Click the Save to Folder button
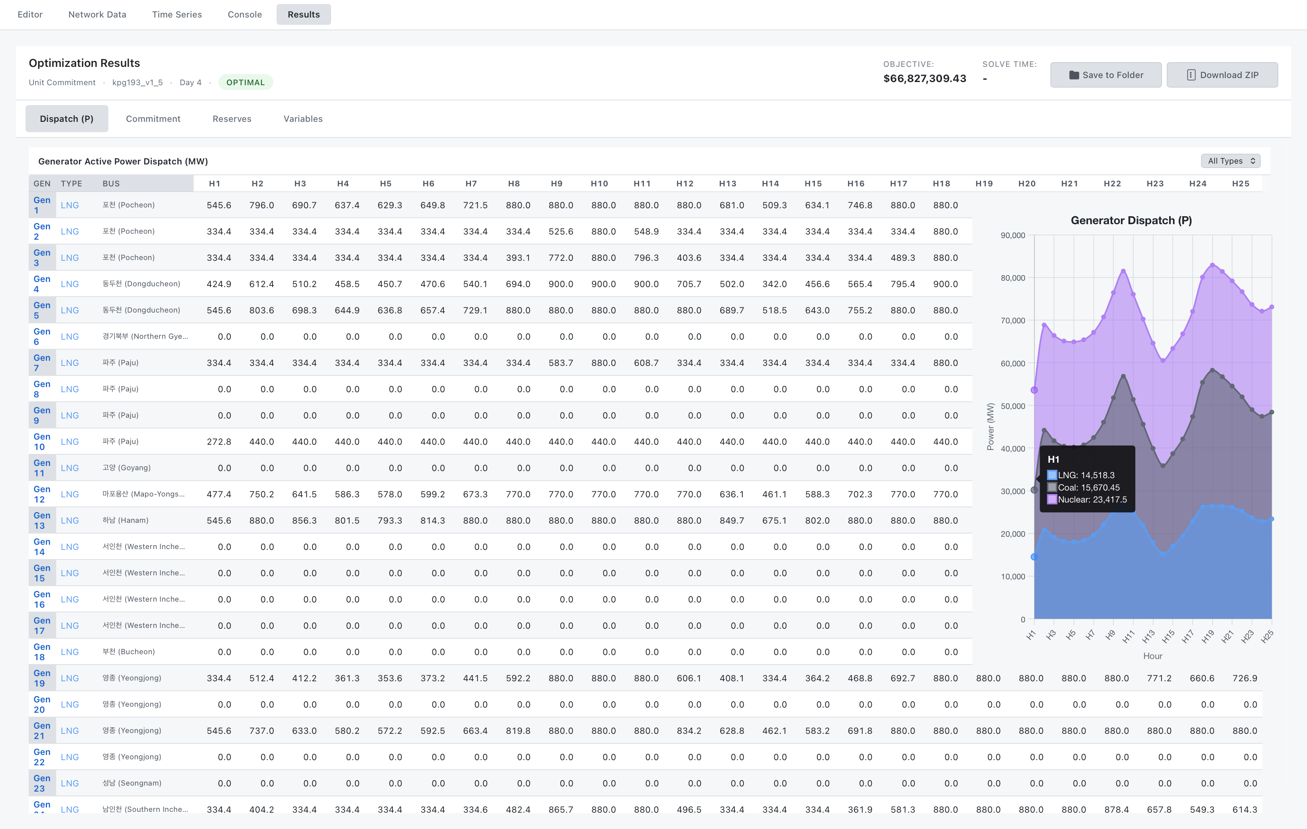1307x829 pixels. 1106,75
